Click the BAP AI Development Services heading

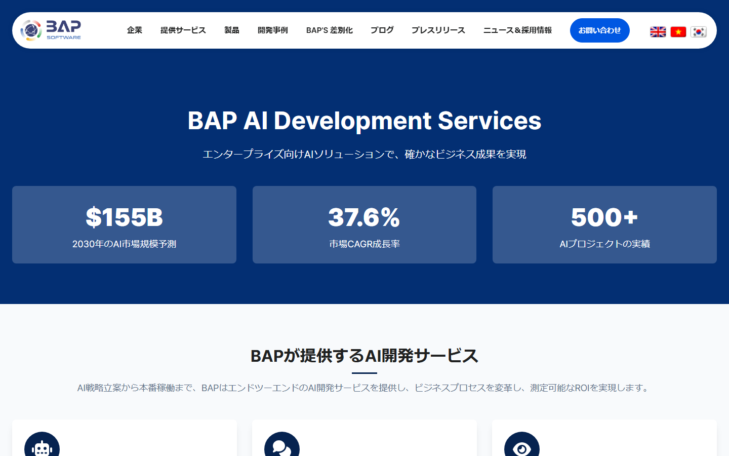364,121
